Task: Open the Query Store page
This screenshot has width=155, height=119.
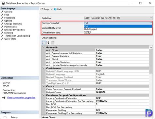Action: click(x=10, y=39)
